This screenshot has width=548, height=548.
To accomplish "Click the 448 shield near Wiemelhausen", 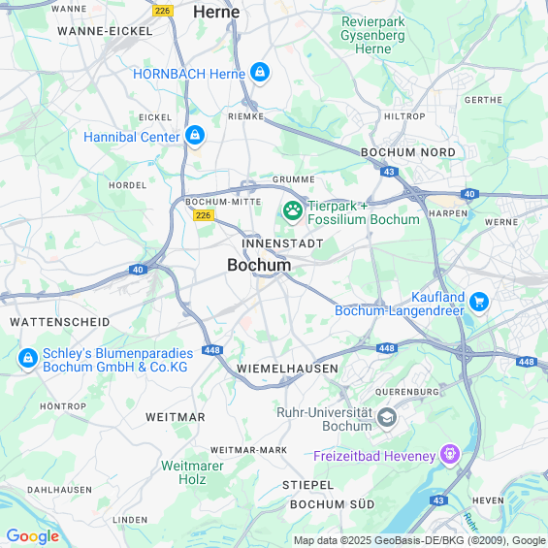I will [x=211, y=350].
